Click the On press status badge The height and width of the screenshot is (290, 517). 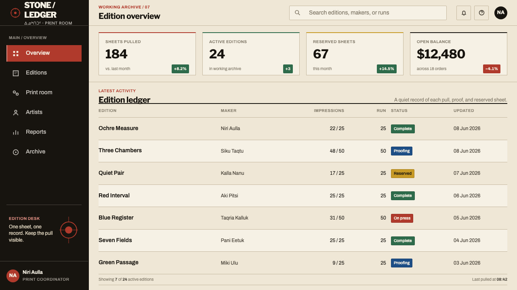pyautogui.click(x=402, y=218)
